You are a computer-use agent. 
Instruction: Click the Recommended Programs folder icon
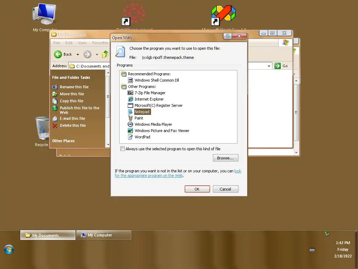[124, 74]
